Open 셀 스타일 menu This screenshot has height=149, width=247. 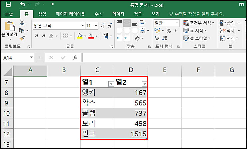197,38
